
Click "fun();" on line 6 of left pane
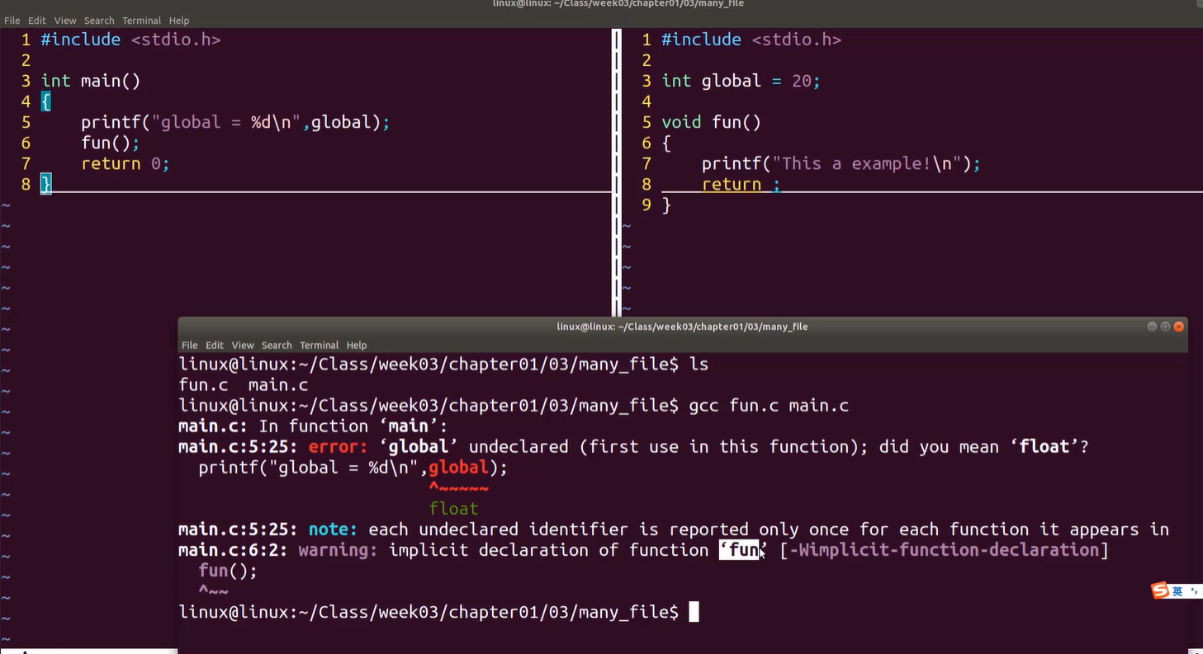[111, 143]
